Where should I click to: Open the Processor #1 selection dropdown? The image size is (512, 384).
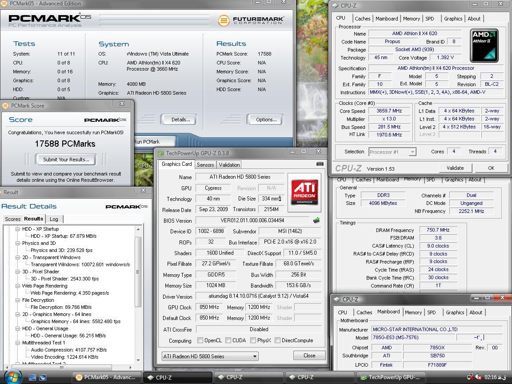[x=392, y=152]
